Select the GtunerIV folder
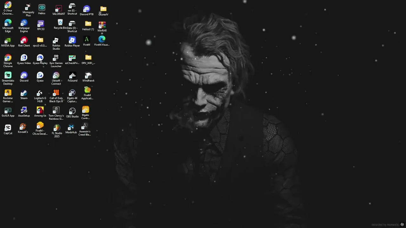406x228 pixels. [103, 11]
